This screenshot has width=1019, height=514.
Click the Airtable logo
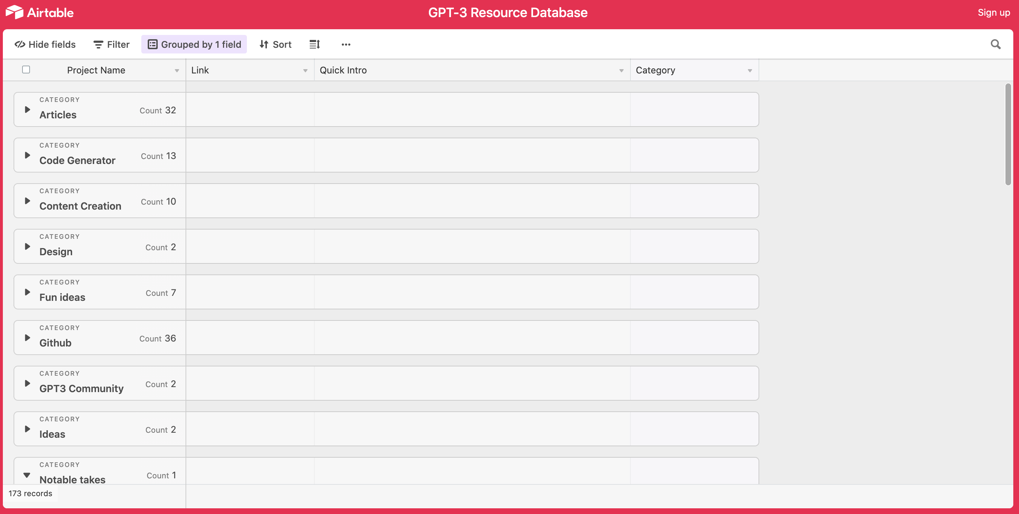[40, 12]
